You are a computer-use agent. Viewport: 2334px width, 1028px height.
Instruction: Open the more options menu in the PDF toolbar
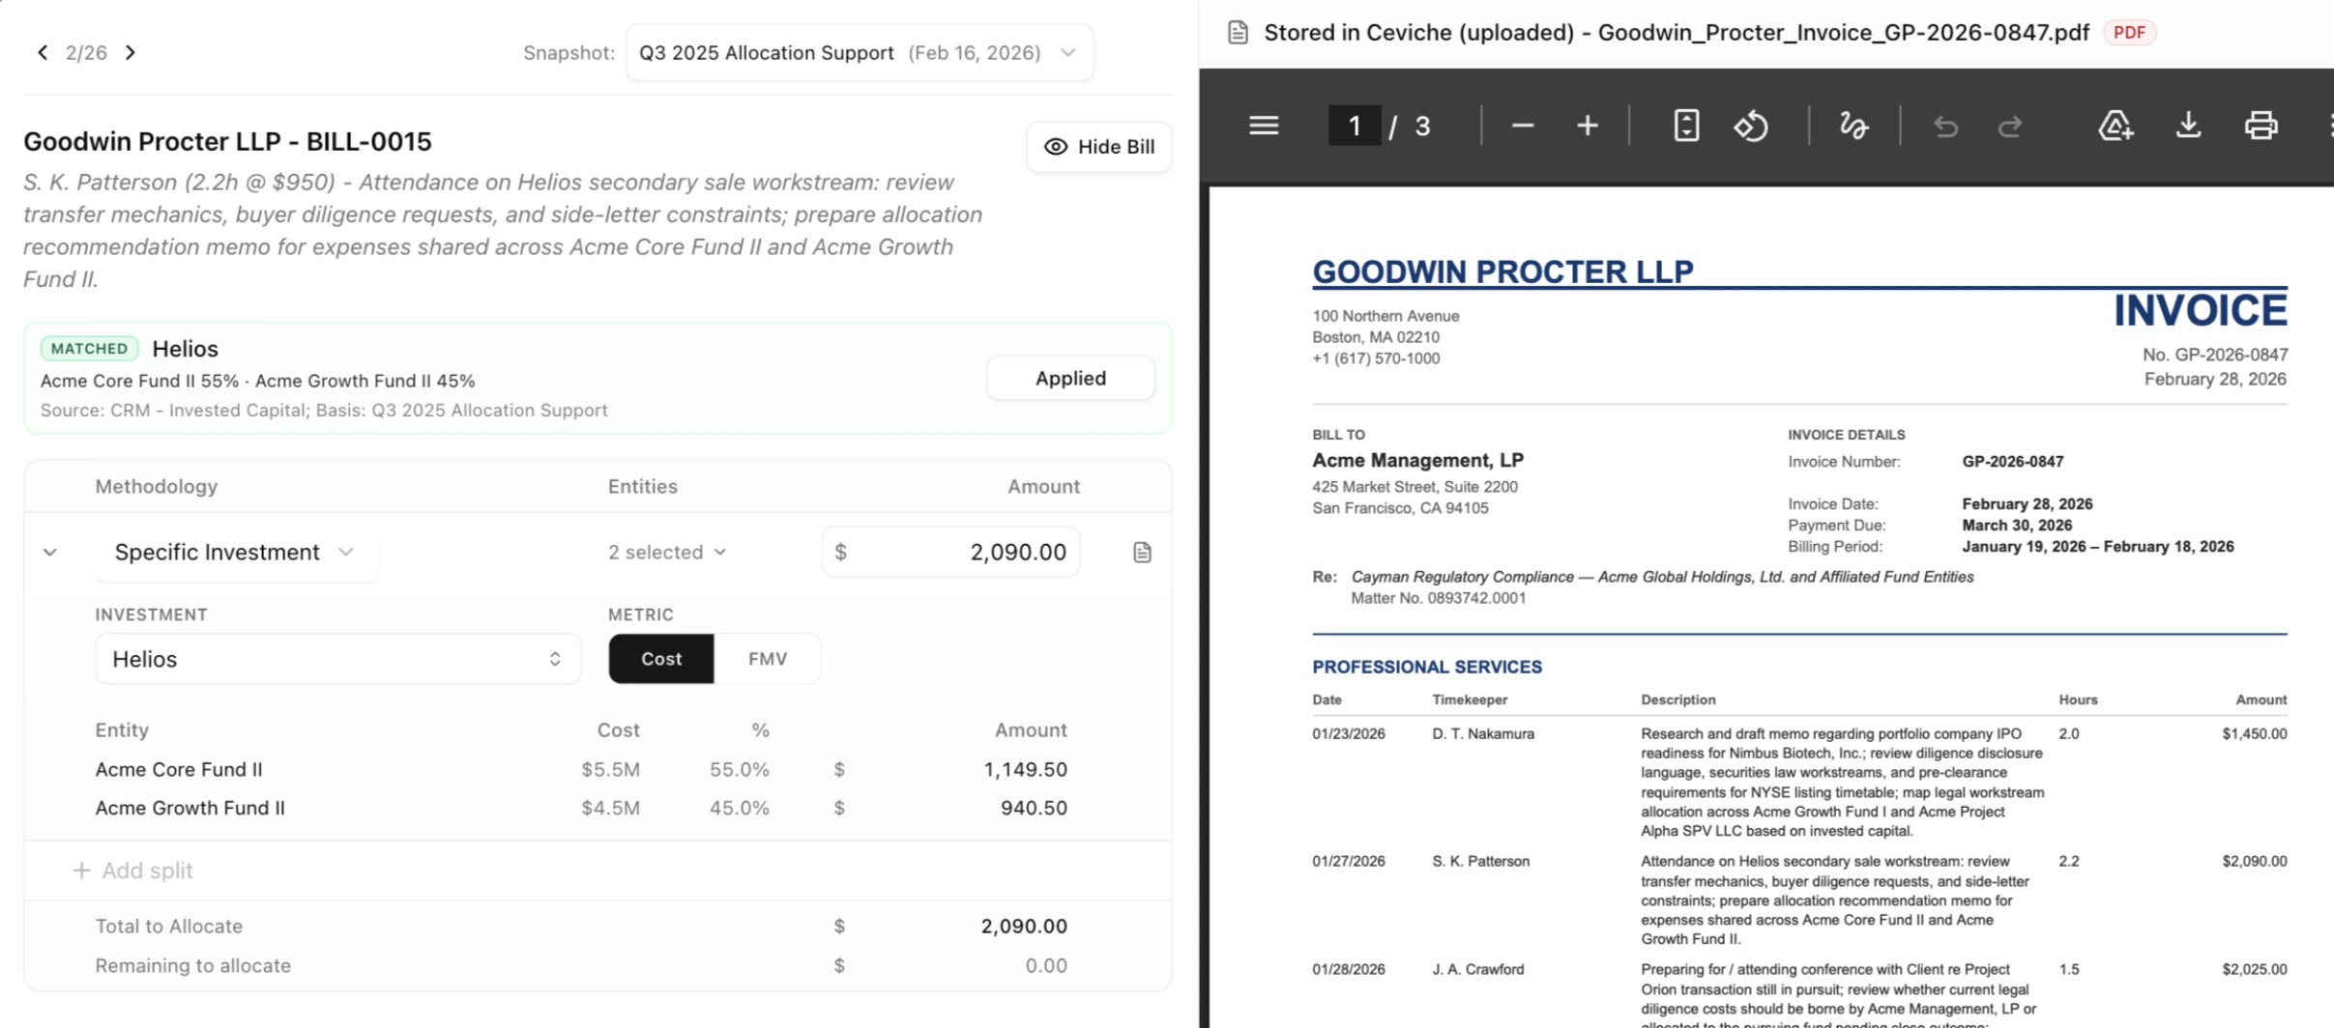click(x=2328, y=126)
